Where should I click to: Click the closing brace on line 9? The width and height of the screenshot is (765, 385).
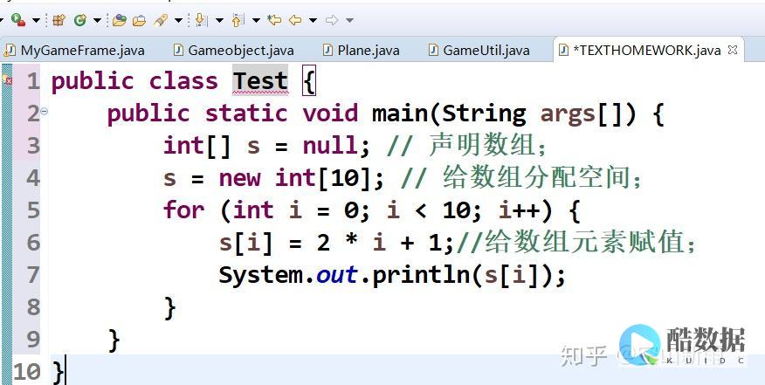(114, 340)
